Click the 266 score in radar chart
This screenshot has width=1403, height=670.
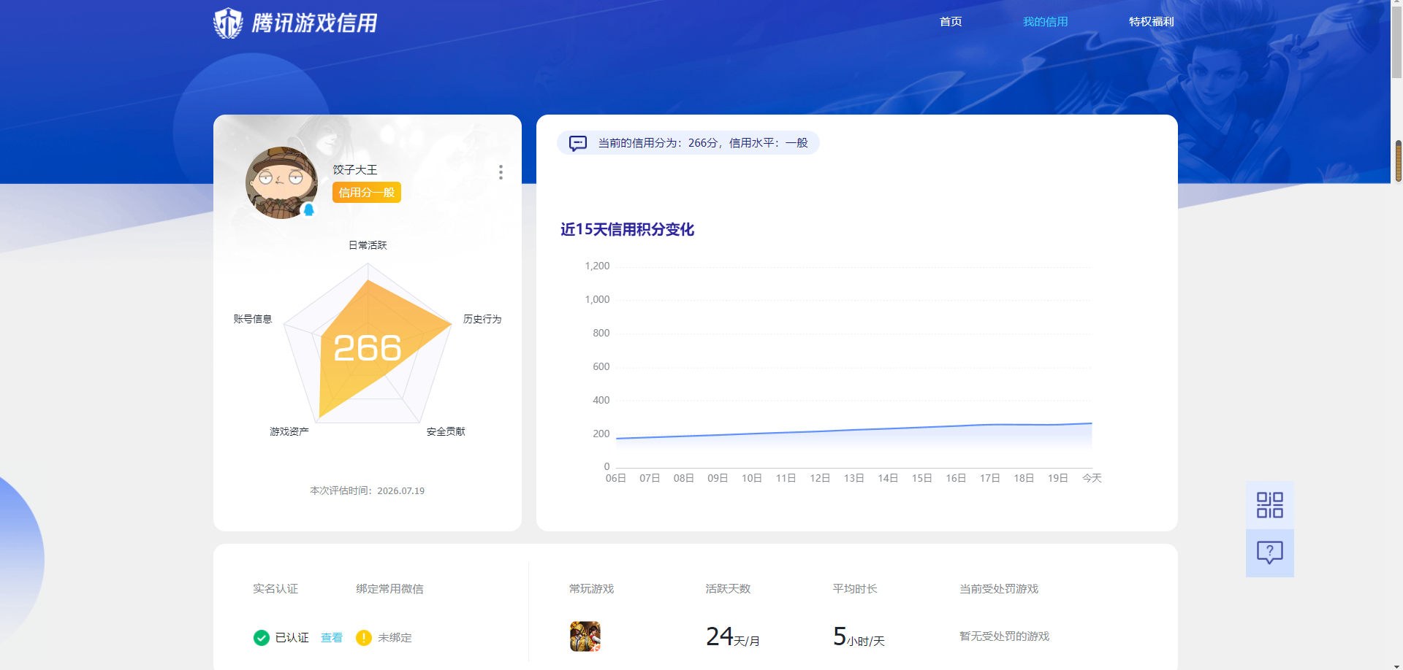coord(368,348)
